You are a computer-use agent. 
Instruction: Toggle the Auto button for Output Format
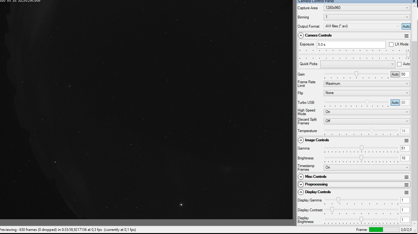point(406,26)
